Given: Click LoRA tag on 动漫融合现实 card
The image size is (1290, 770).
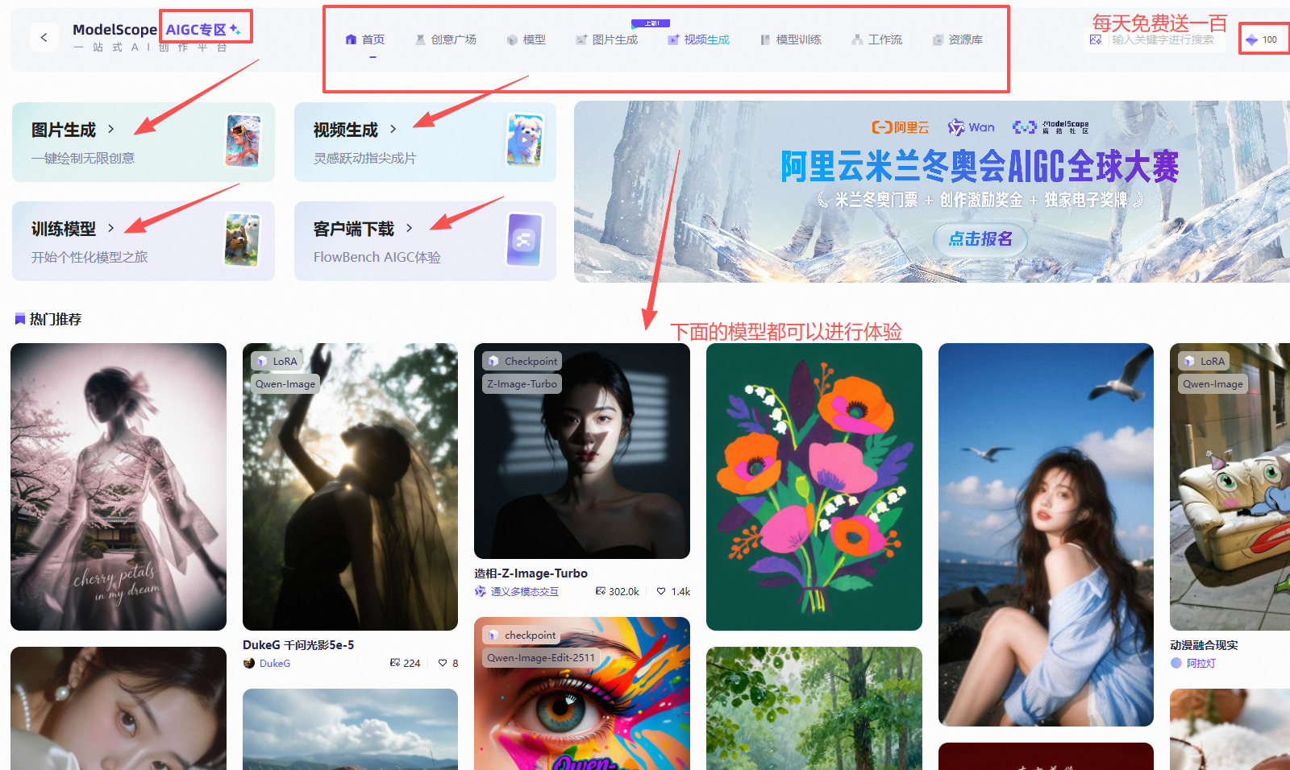Looking at the screenshot, I should click(x=1203, y=362).
